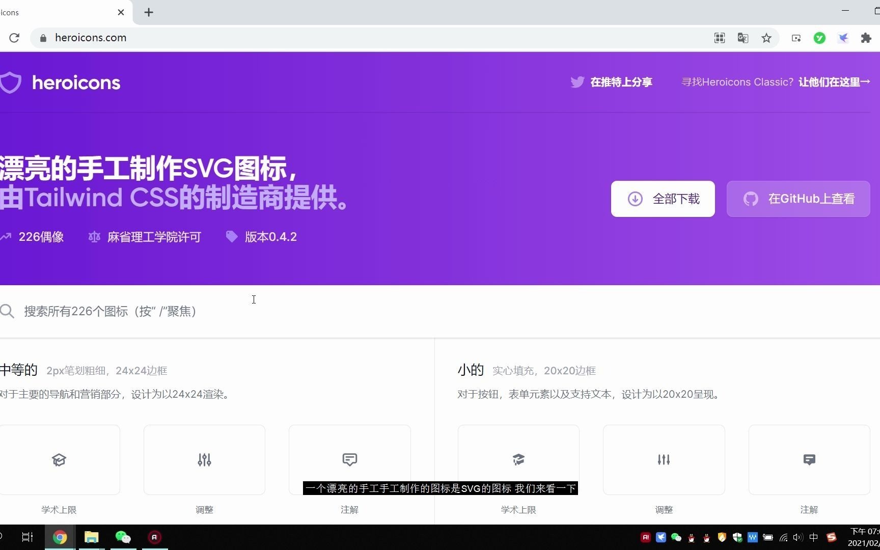Click the volume speaker tray icon

click(x=798, y=537)
